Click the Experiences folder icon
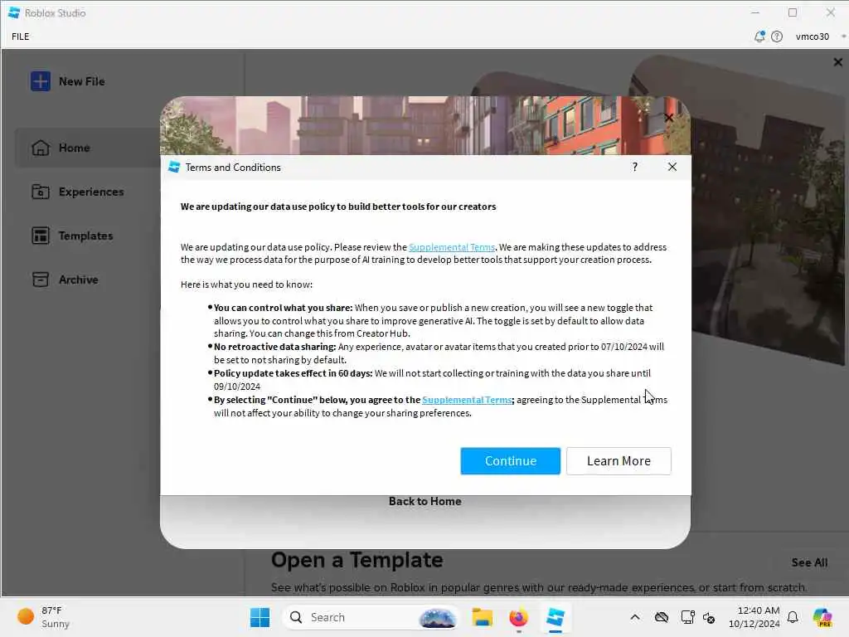This screenshot has width=849, height=637. click(x=41, y=192)
